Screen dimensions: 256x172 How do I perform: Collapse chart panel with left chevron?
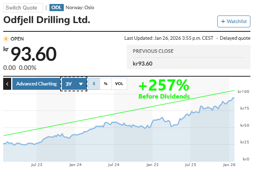point(7,84)
